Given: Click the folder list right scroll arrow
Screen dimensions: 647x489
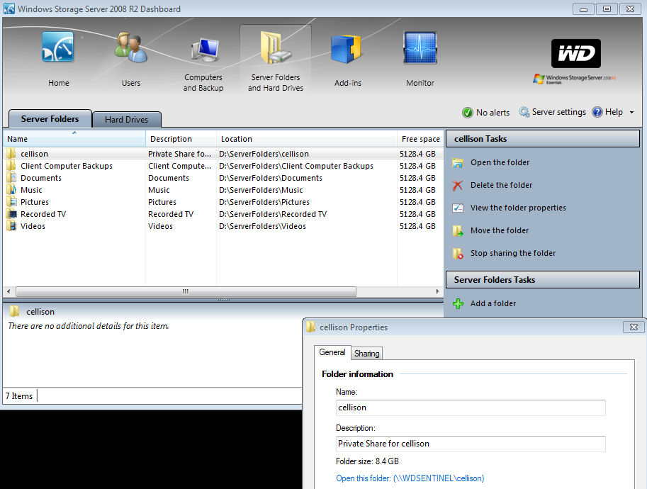Looking at the screenshot, I should (x=438, y=291).
